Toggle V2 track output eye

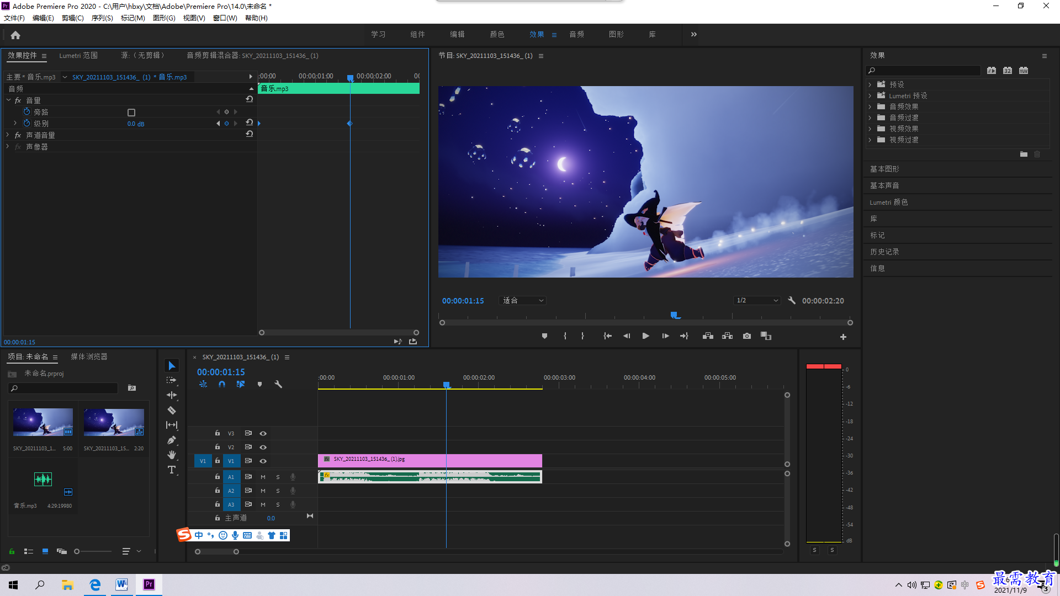point(263,447)
